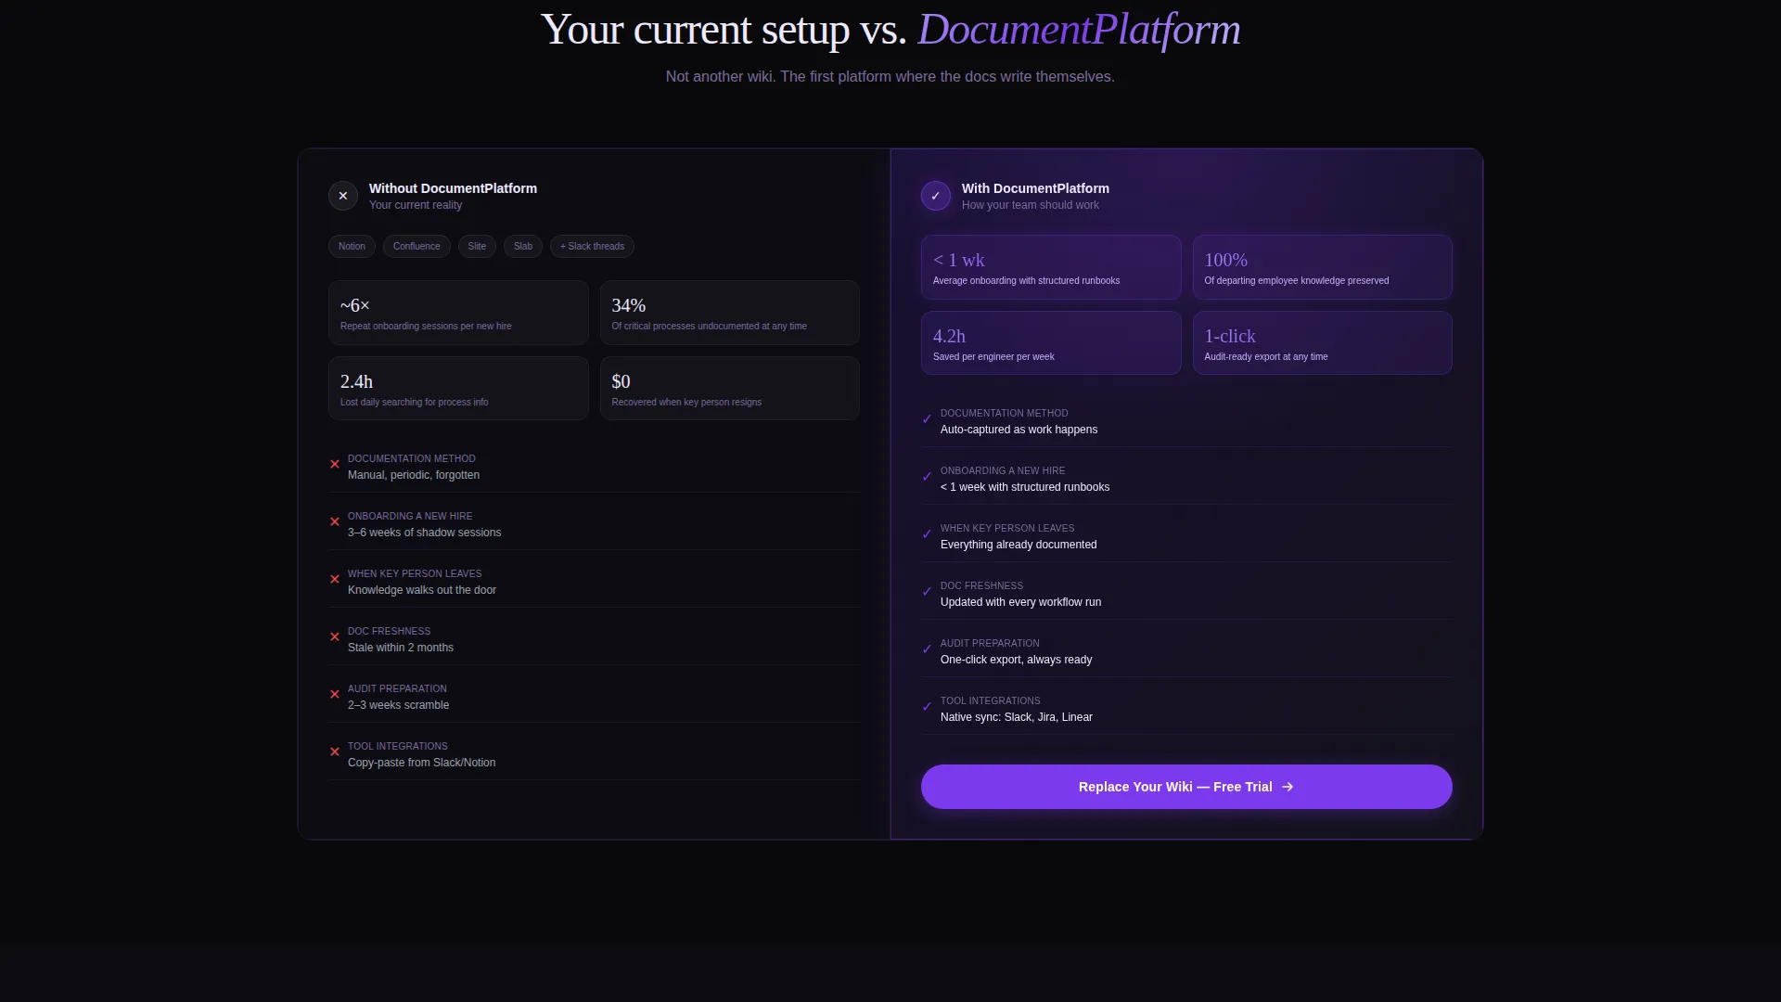Image resolution: width=1781 pixels, height=1002 pixels.
Task: Select the Slite tag chip
Action: tap(477, 247)
